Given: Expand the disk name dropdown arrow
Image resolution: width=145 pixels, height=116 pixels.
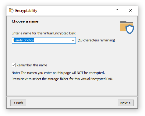Looking at the screenshot, I should (73, 40).
